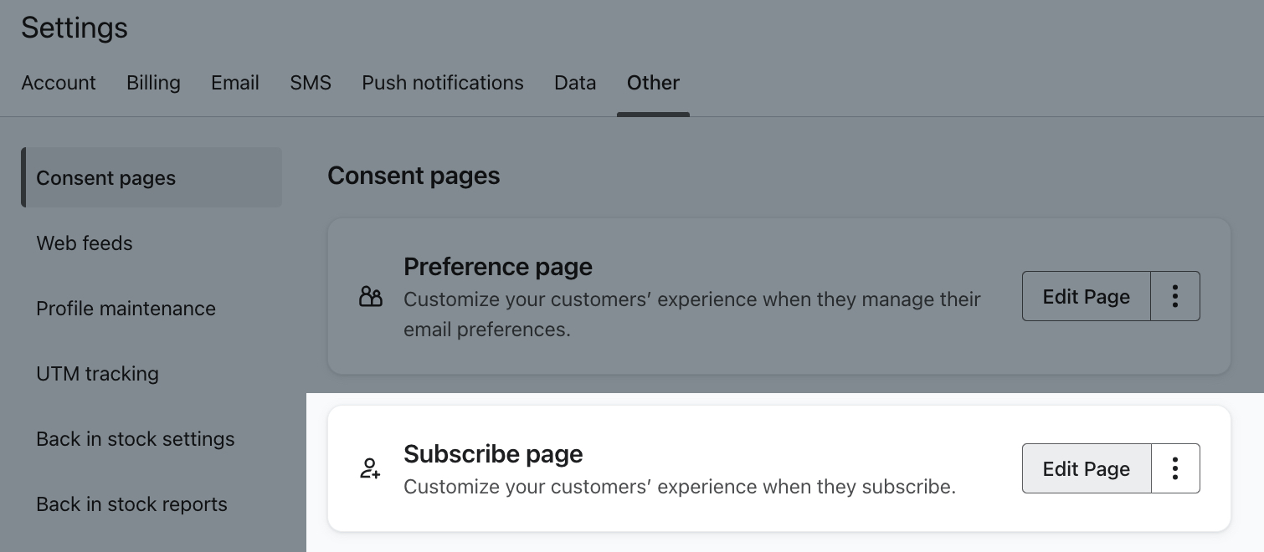The image size is (1264, 552).
Task: Select Back in stock settings
Action: pyautogui.click(x=135, y=438)
